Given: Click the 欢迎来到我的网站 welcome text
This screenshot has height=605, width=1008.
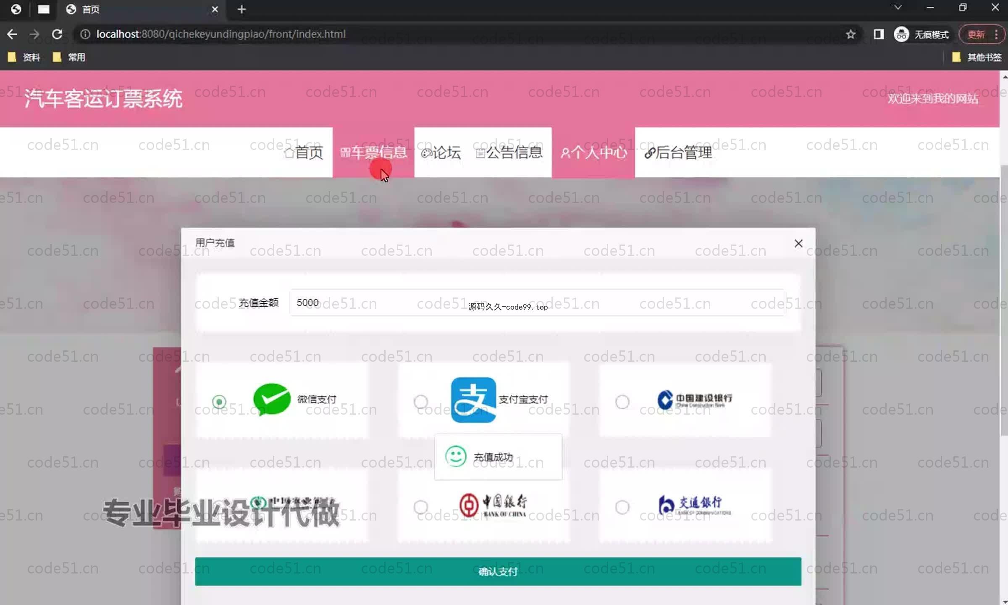Looking at the screenshot, I should (932, 99).
